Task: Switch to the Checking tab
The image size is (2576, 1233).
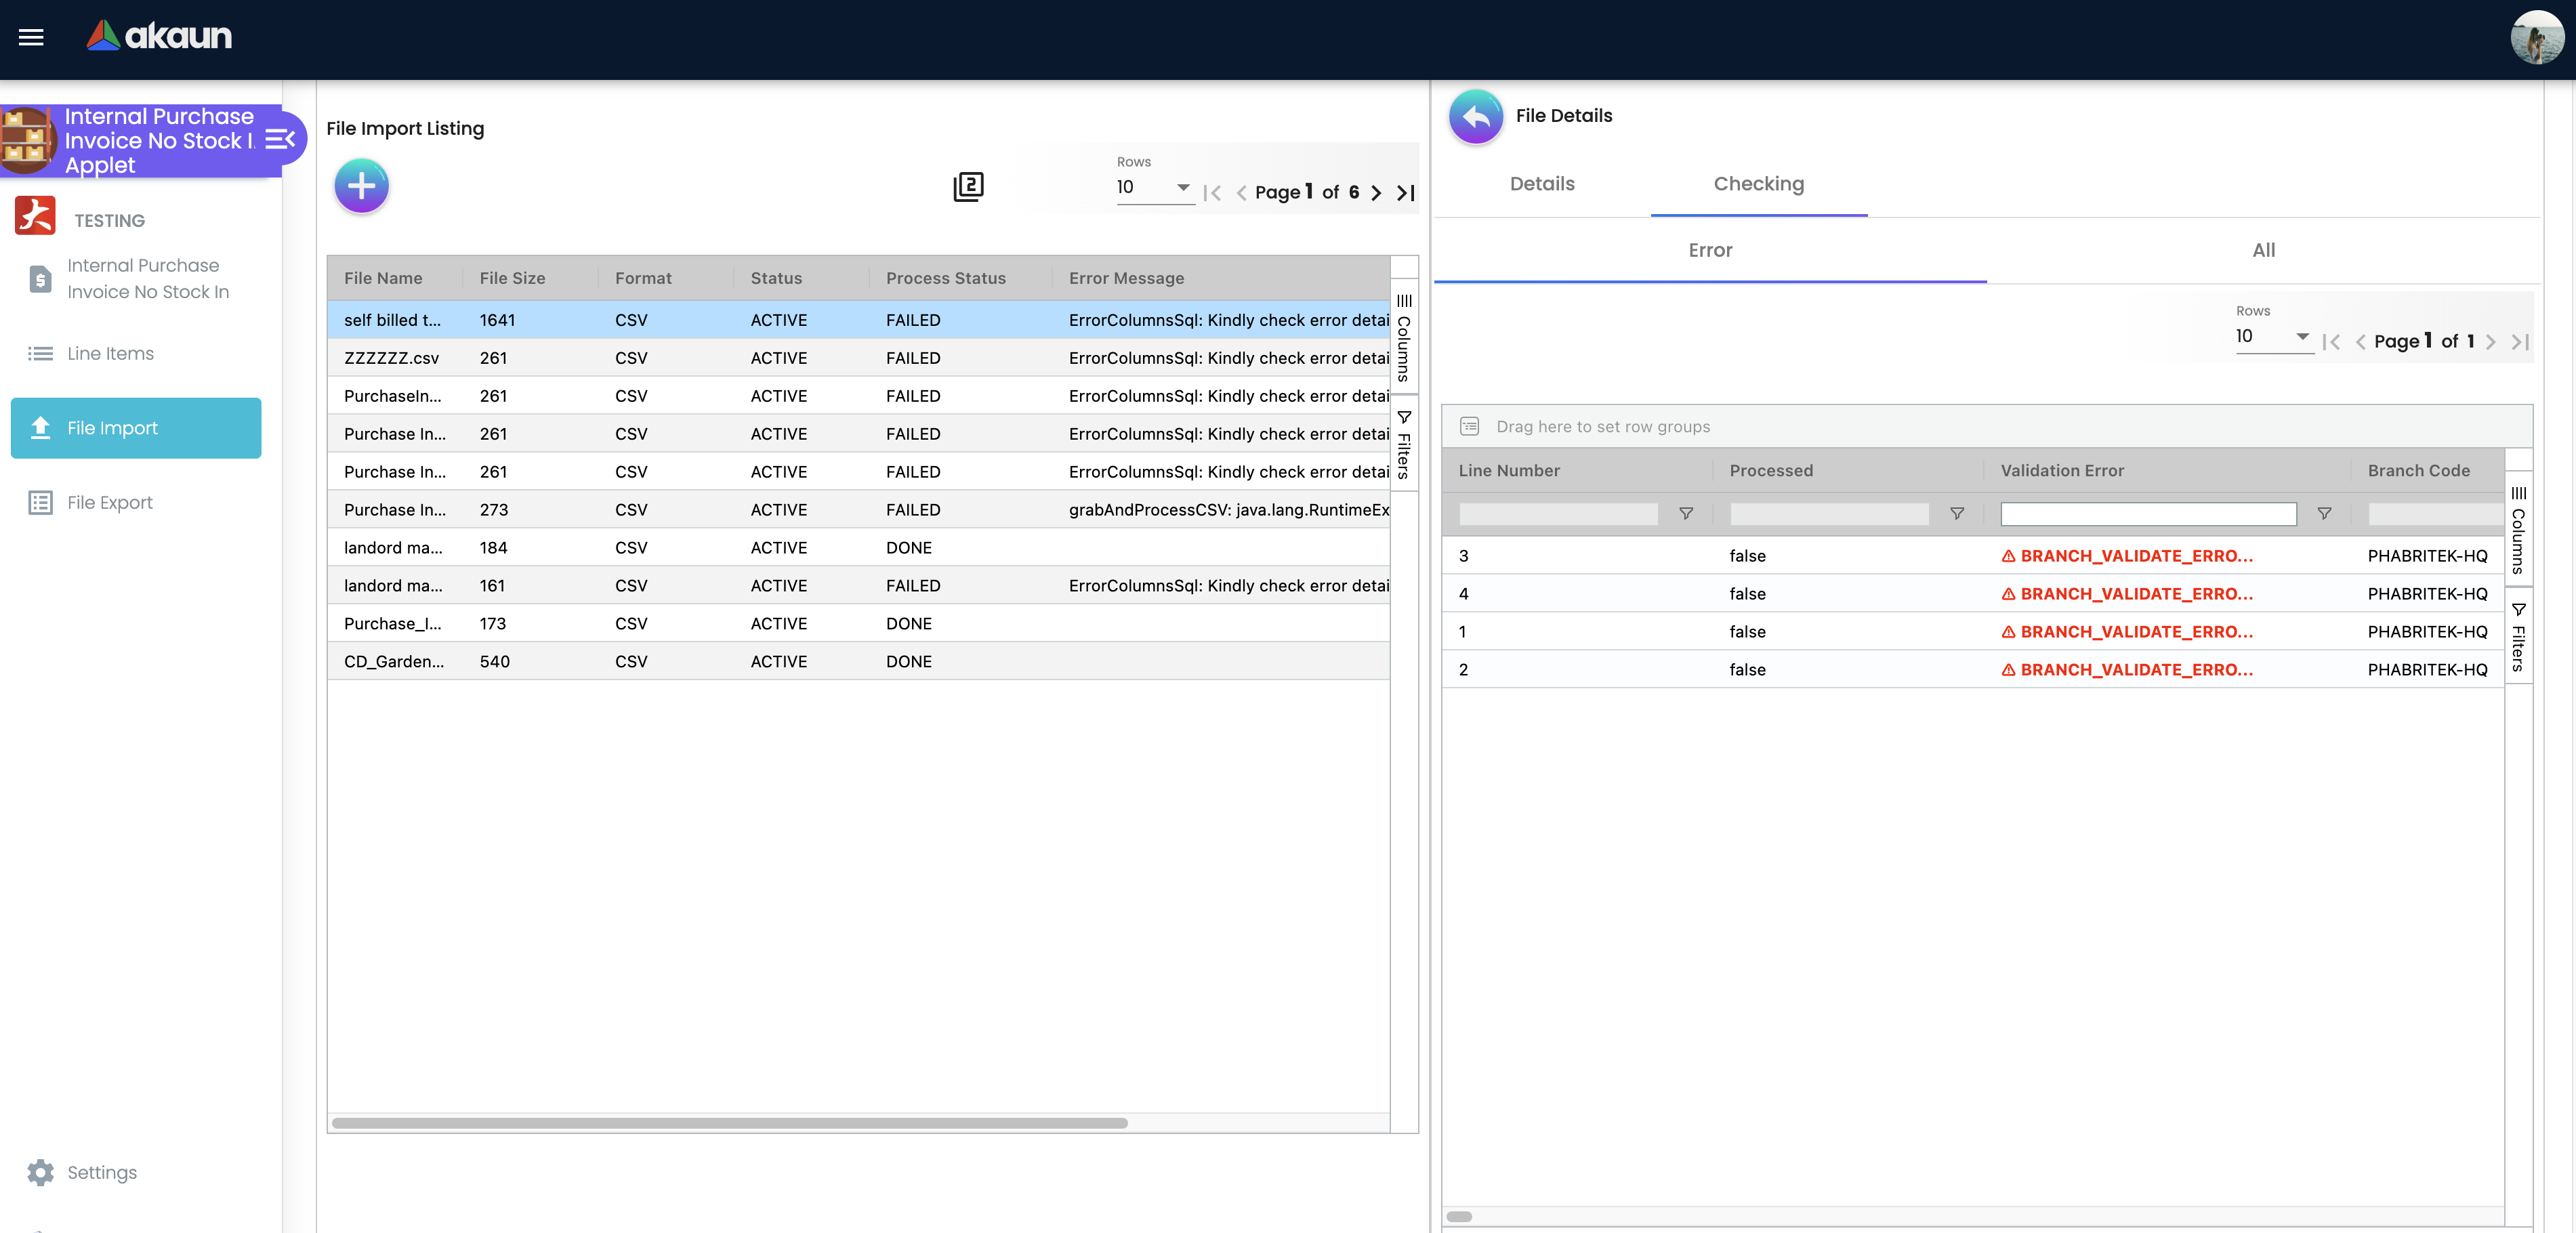Action: coord(1759,184)
